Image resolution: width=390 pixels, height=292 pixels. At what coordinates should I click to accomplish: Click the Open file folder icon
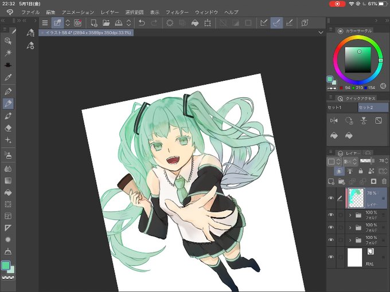[x=106, y=23]
